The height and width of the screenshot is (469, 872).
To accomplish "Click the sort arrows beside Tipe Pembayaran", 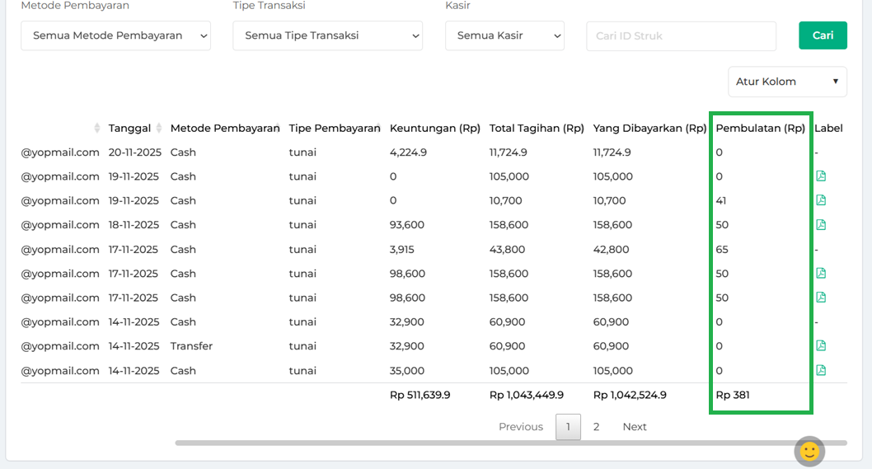I will [x=378, y=128].
